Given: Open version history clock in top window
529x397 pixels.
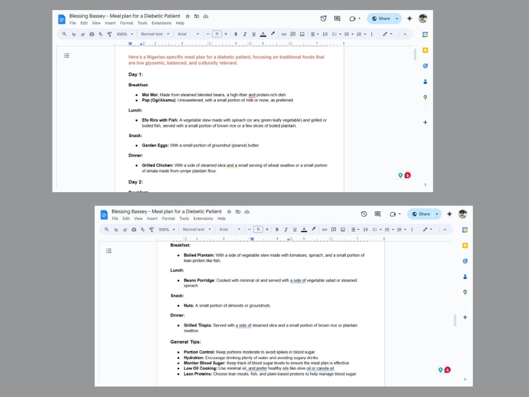Looking at the screenshot, I should pyautogui.click(x=323, y=19).
